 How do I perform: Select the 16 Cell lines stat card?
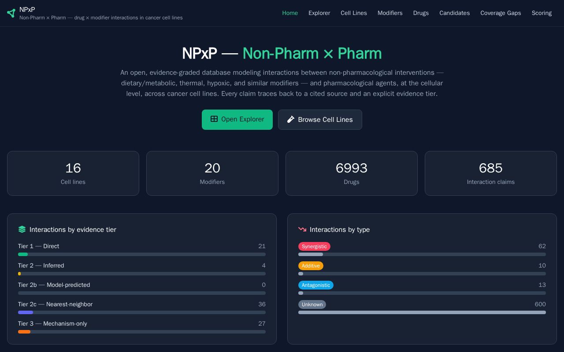pos(73,173)
